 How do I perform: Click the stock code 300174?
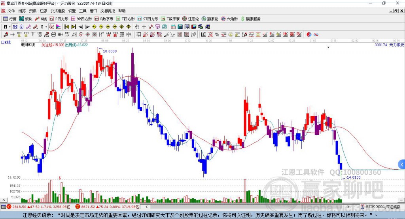tap(381, 45)
